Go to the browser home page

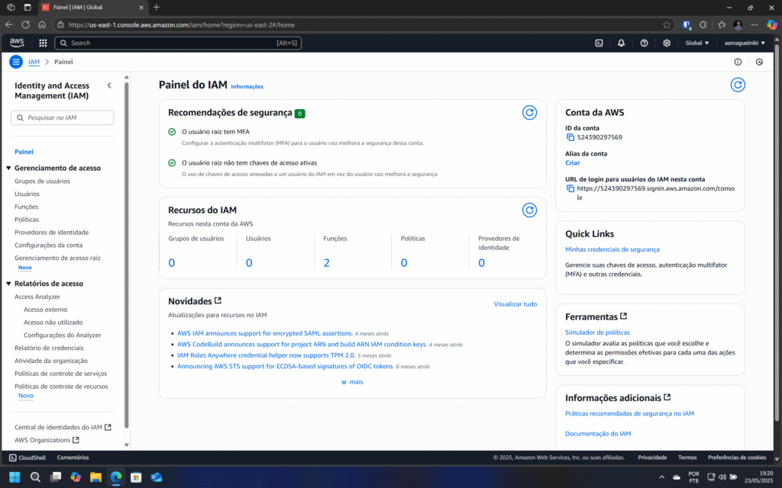click(x=42, y=24)
